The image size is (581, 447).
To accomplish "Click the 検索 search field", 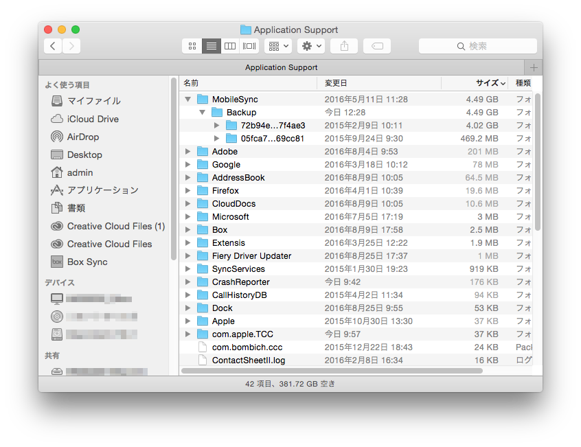I will [x=477, y=46].
